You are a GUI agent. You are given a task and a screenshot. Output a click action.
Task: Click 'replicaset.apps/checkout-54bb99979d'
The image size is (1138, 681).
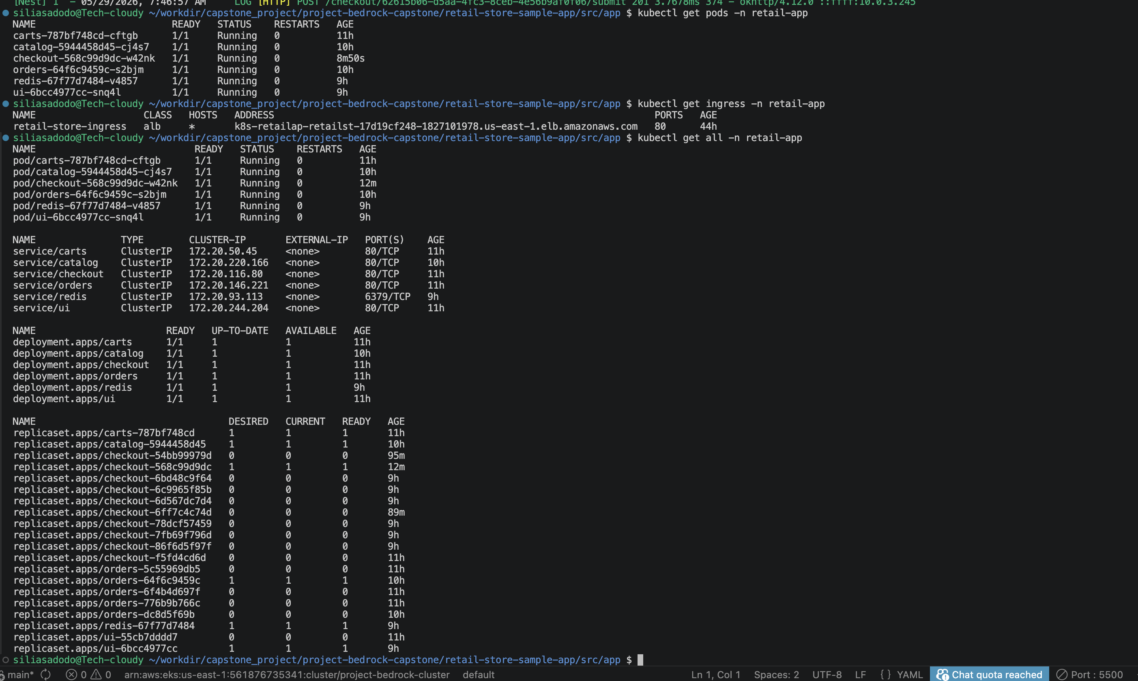[112, 456]
